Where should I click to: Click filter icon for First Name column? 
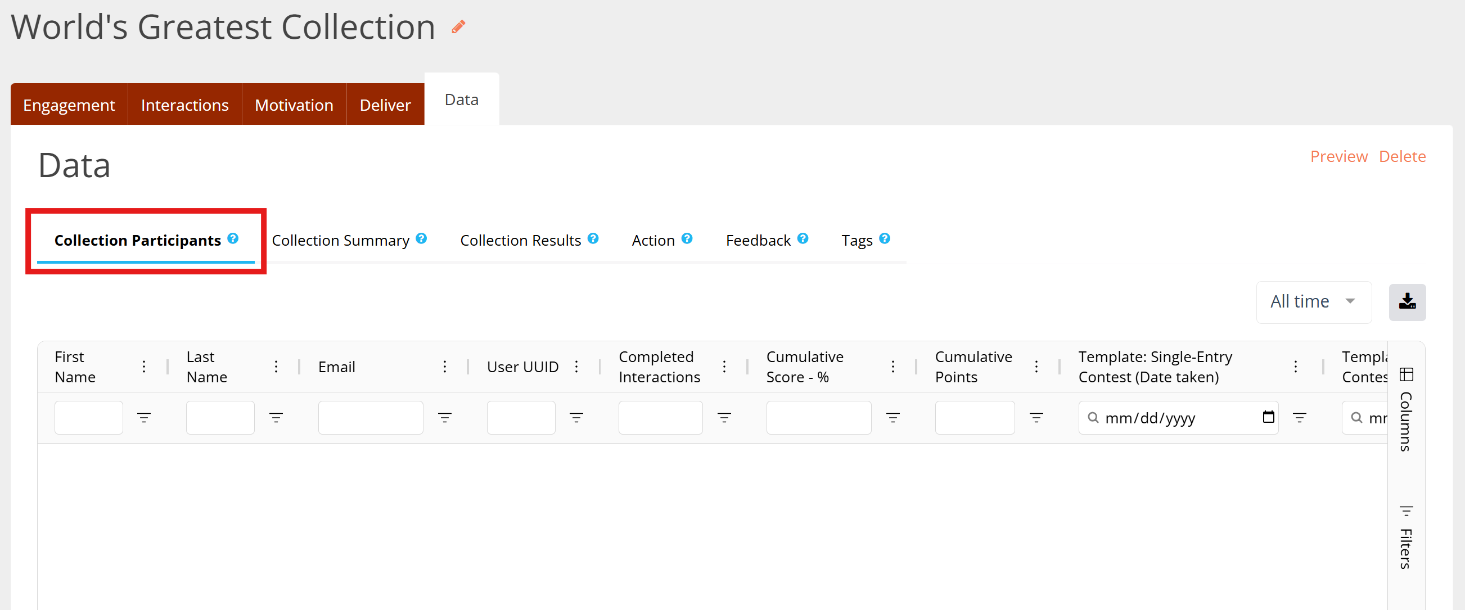tap(144, 418)
